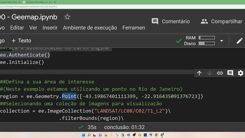Image resolution: width=245 pixels, height=138 pixels.
Task: Click the Disco usage bar
Action: [x=207, y=43]
